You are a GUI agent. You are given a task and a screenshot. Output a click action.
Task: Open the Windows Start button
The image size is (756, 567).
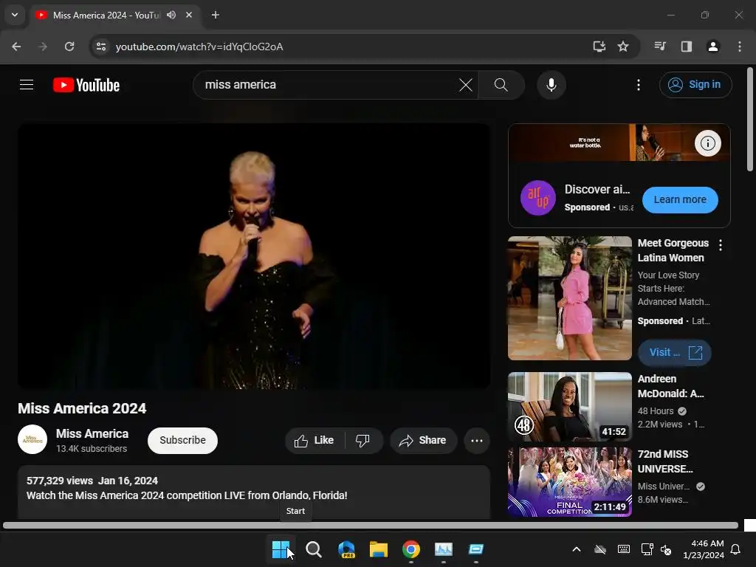point(281,549)
